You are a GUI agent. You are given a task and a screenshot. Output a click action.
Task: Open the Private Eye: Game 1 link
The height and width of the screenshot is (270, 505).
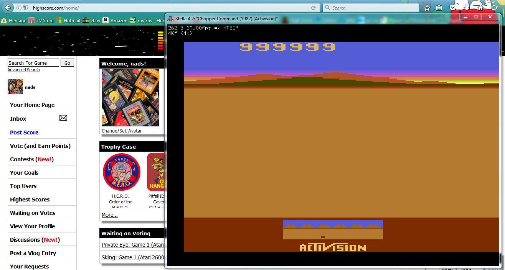point(133,245)
